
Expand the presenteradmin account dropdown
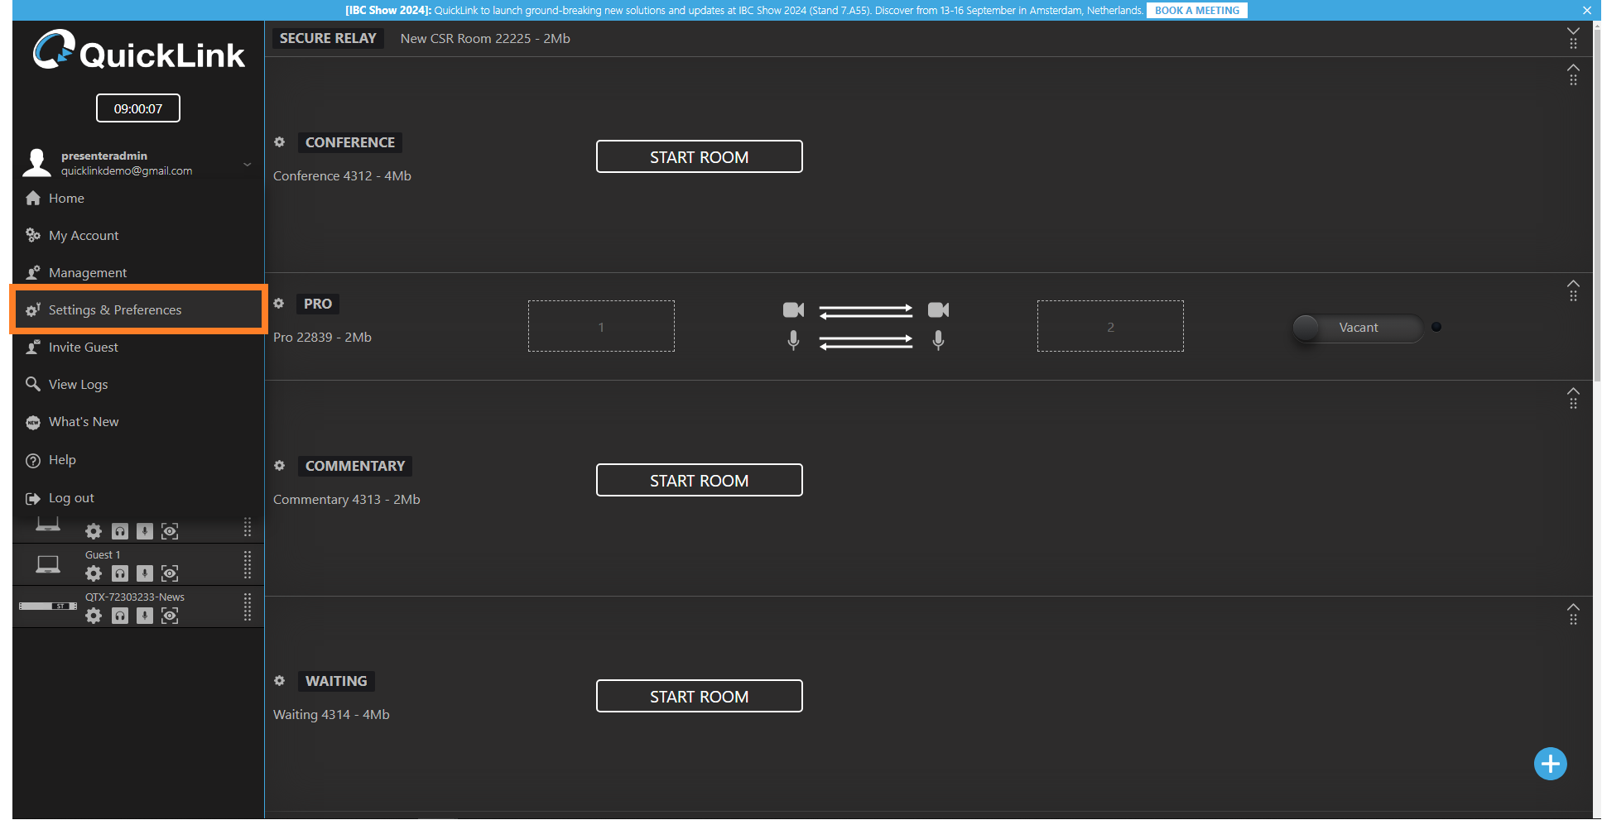247,165
